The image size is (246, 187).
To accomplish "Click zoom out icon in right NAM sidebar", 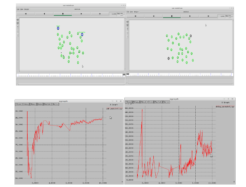I will 127,26.
